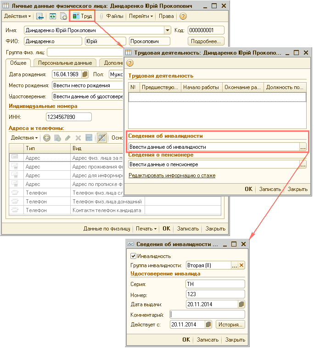
Task: Open the Действия menu in main toolbar
Action: (17, 16)
